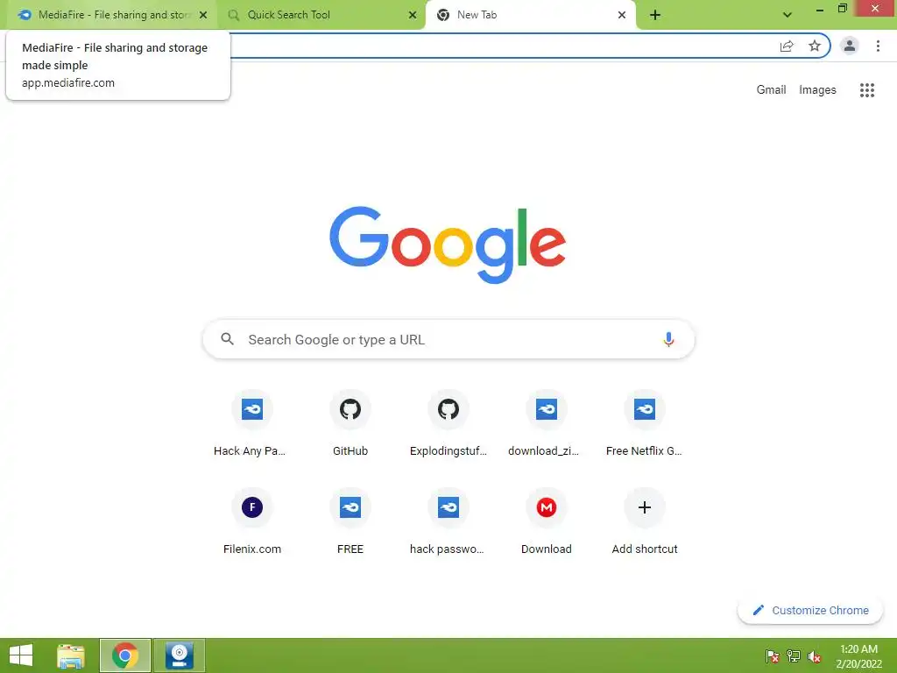
Task: Open Action Center flag tray icon
Action: point(773,655)
